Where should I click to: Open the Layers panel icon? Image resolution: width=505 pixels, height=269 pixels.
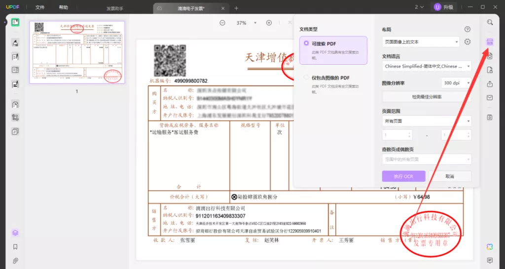click(15, 232)
